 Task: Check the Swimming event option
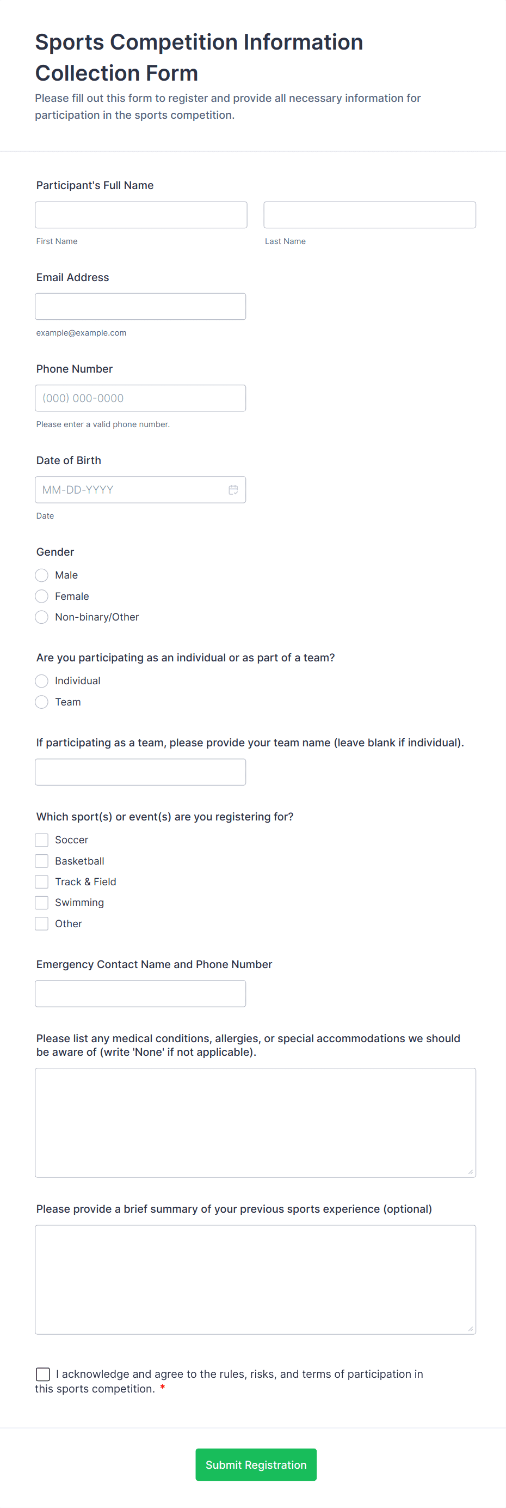[x=41, y=903]
